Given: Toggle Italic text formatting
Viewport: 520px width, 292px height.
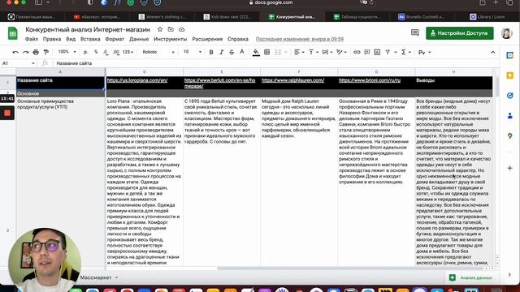Looking at the screenshot, I should click(x=221, y=52).
